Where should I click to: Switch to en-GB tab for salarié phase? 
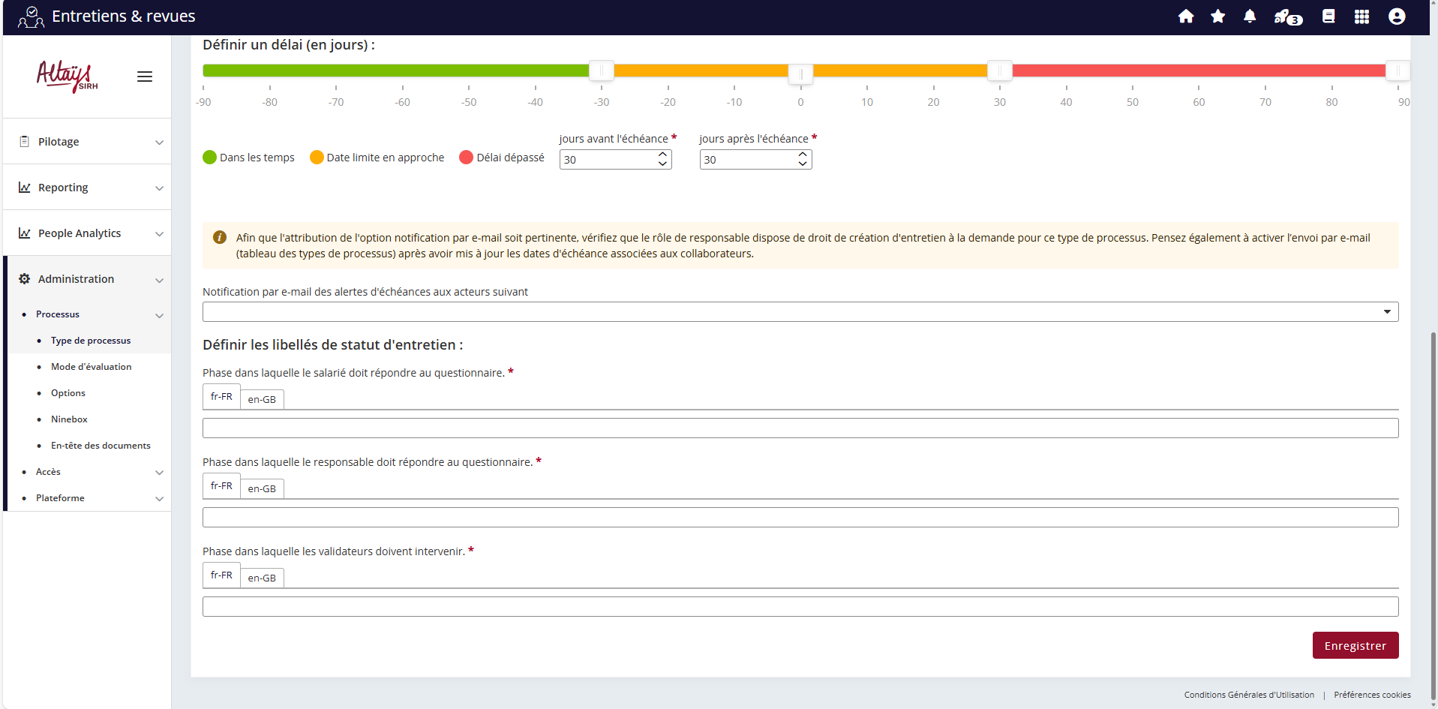pos(262,399)
